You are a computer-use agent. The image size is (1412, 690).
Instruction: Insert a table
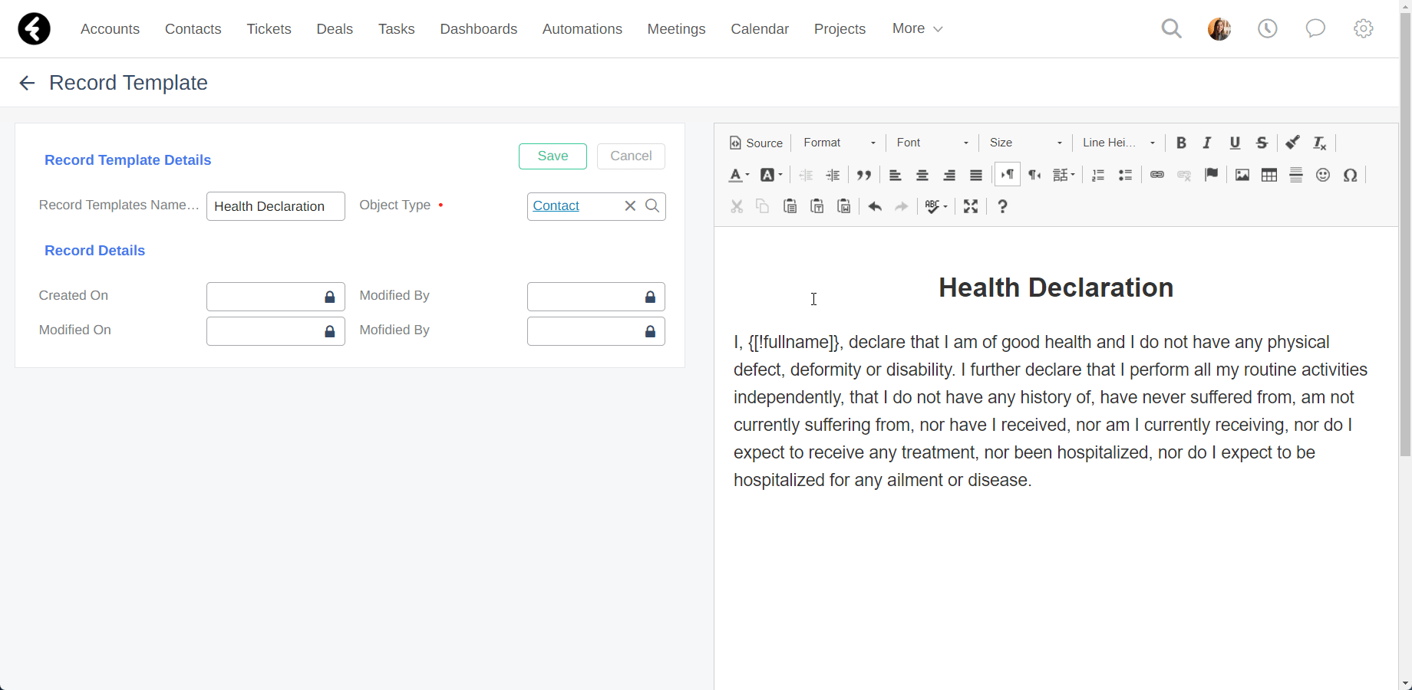click(x=1269, y=175)
